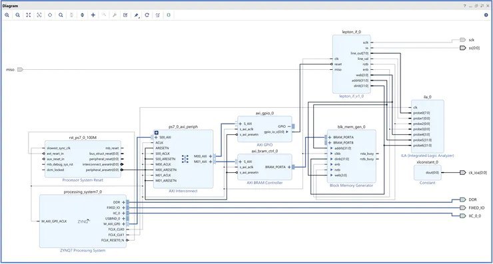493x264 pixels.
Task: Expand M00_AXI interface on AXI Interconnect
Action: pyautogui.click(x=211, y=156)
